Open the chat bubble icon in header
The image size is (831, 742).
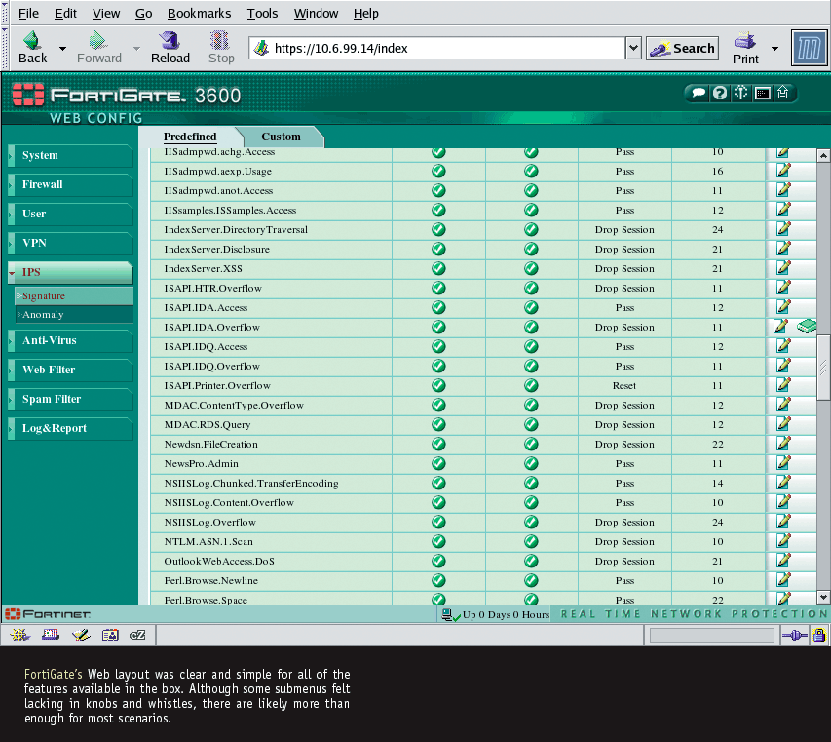698,94
